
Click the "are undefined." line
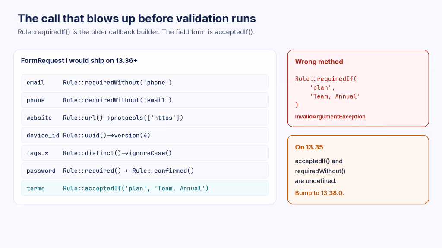316,181
